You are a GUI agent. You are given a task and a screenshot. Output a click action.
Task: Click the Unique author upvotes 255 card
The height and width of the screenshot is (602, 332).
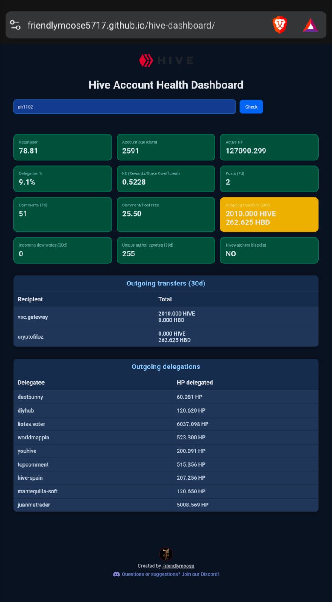166,250
